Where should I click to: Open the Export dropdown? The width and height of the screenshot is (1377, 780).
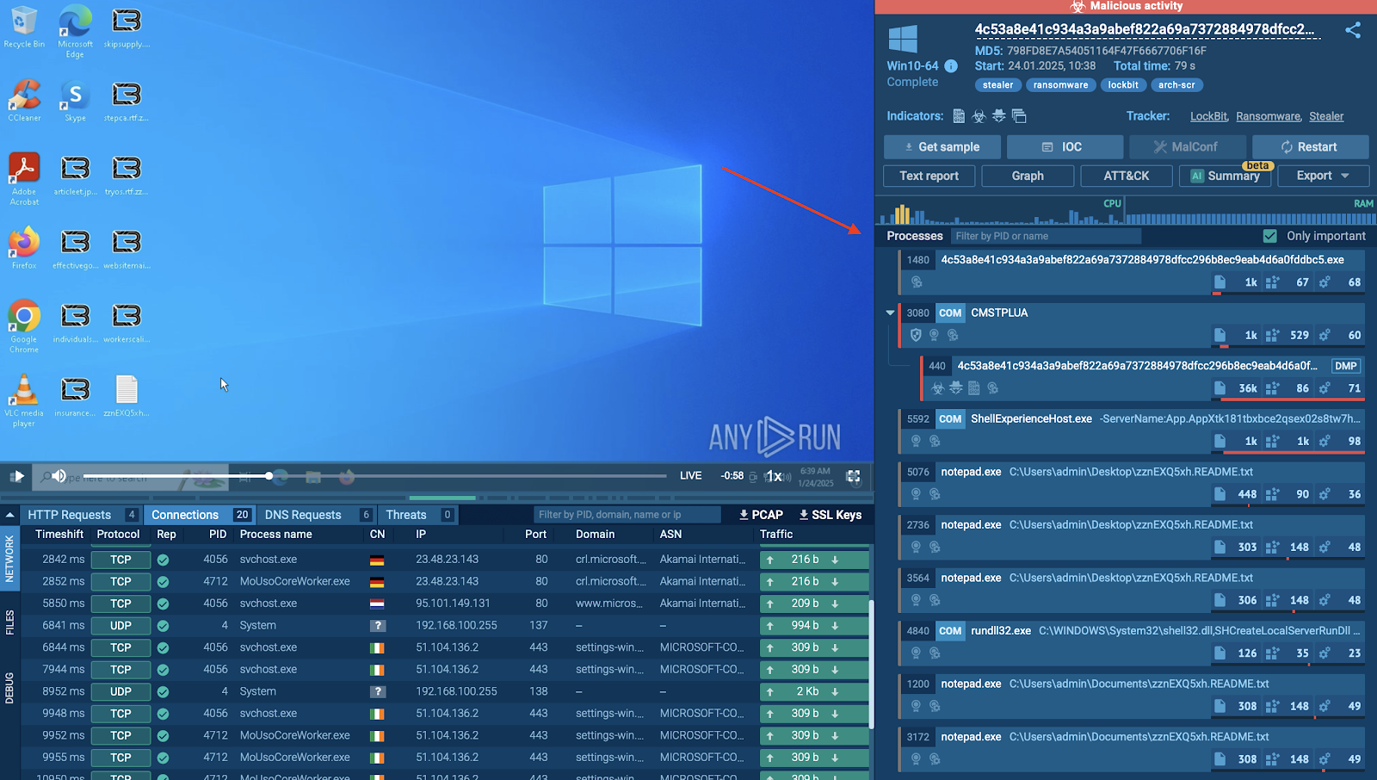coord(1322,176)
